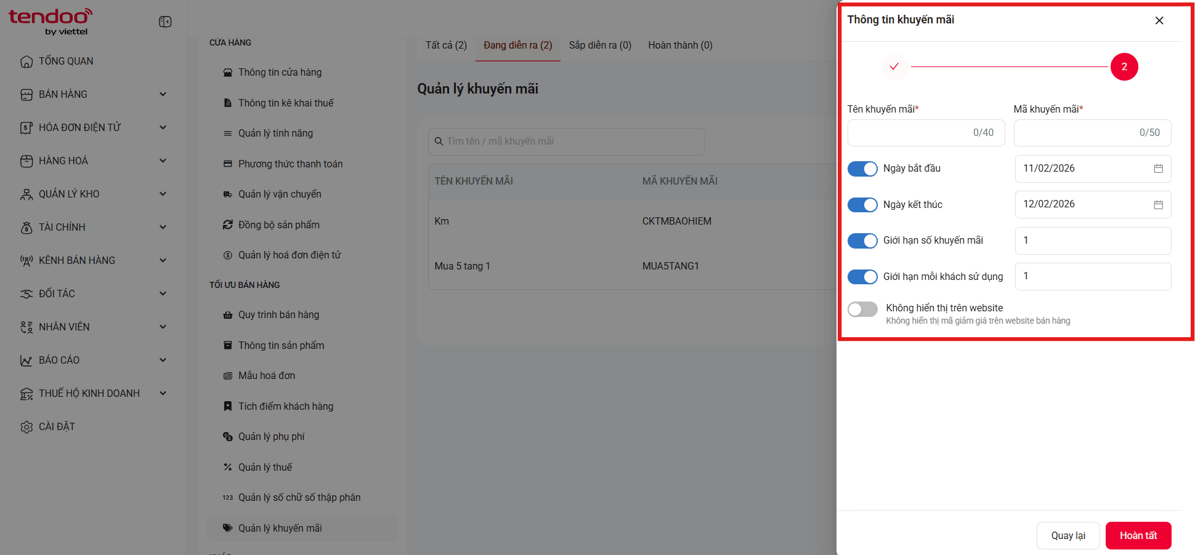Disable the Ngày bắt đầu toggle
1195x555 pixels.
pyautogui.click(x=862, y=169)
